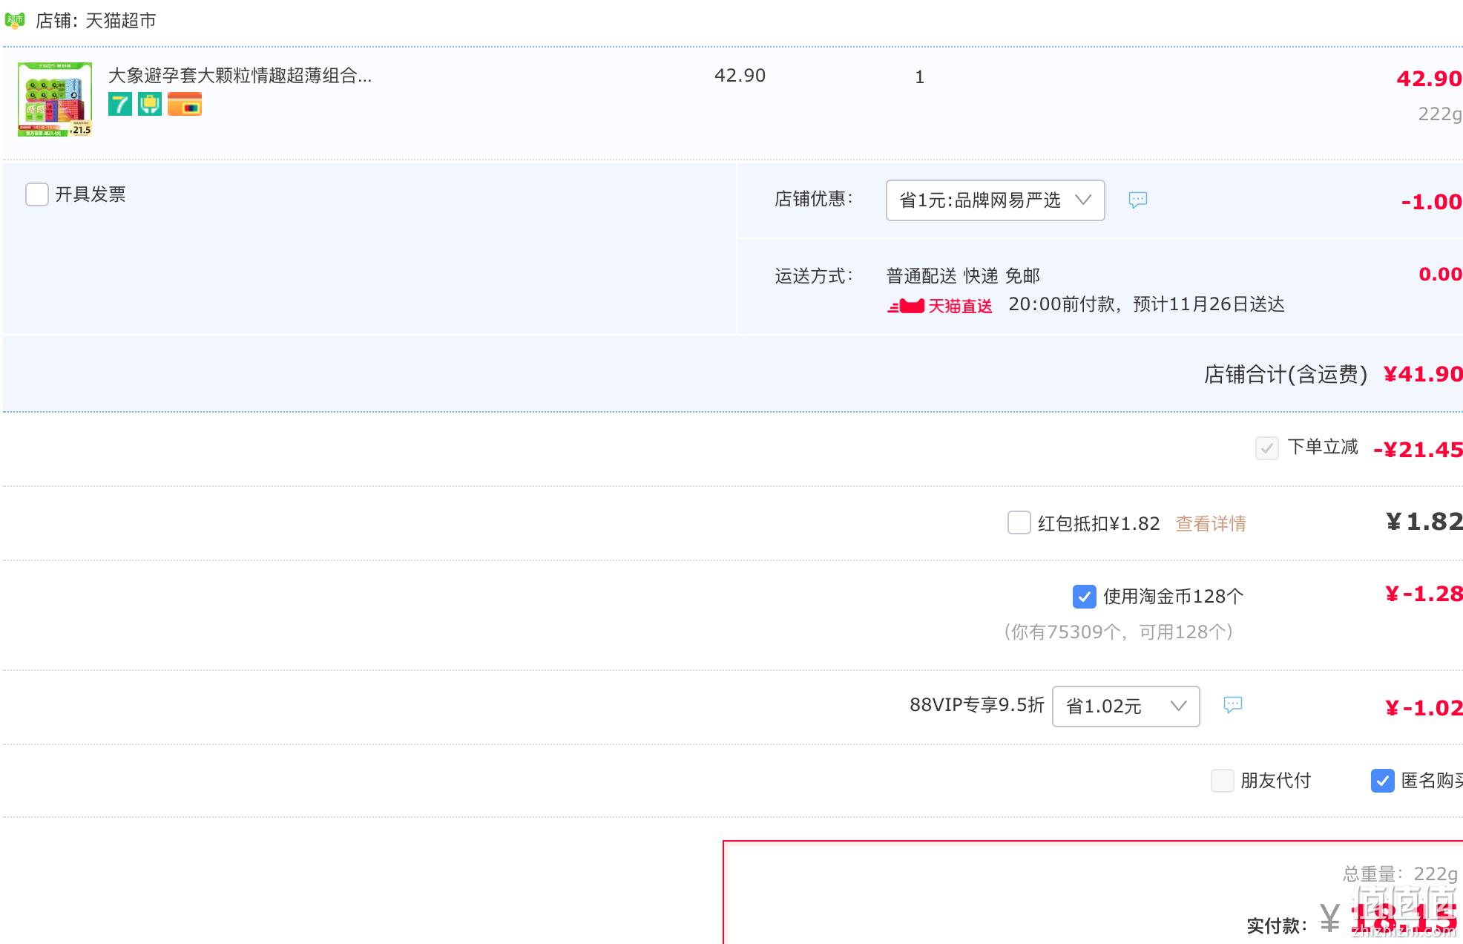Click the comment bubble icon beside store discount
The height and width of the screenshot is (944, 1463).
(x=1138, y=200)
